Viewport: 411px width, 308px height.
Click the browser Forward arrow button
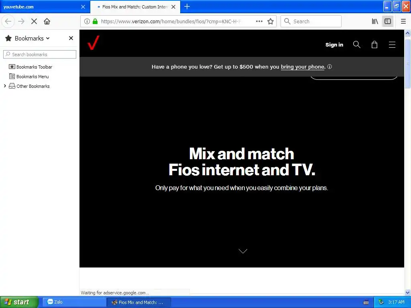tap(21, 21)
